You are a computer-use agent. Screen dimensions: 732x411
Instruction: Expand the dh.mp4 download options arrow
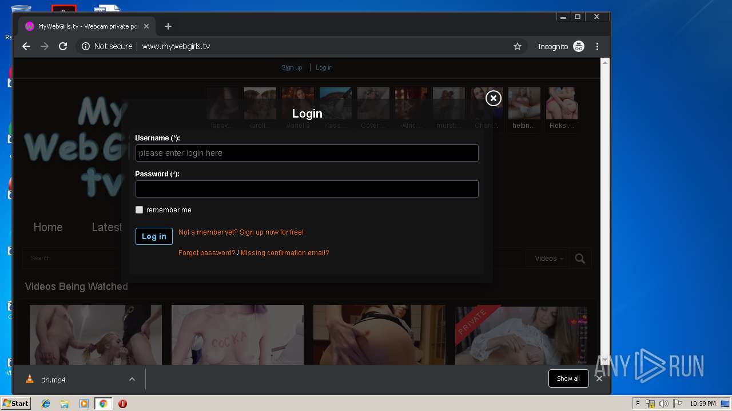coord(132,380)
